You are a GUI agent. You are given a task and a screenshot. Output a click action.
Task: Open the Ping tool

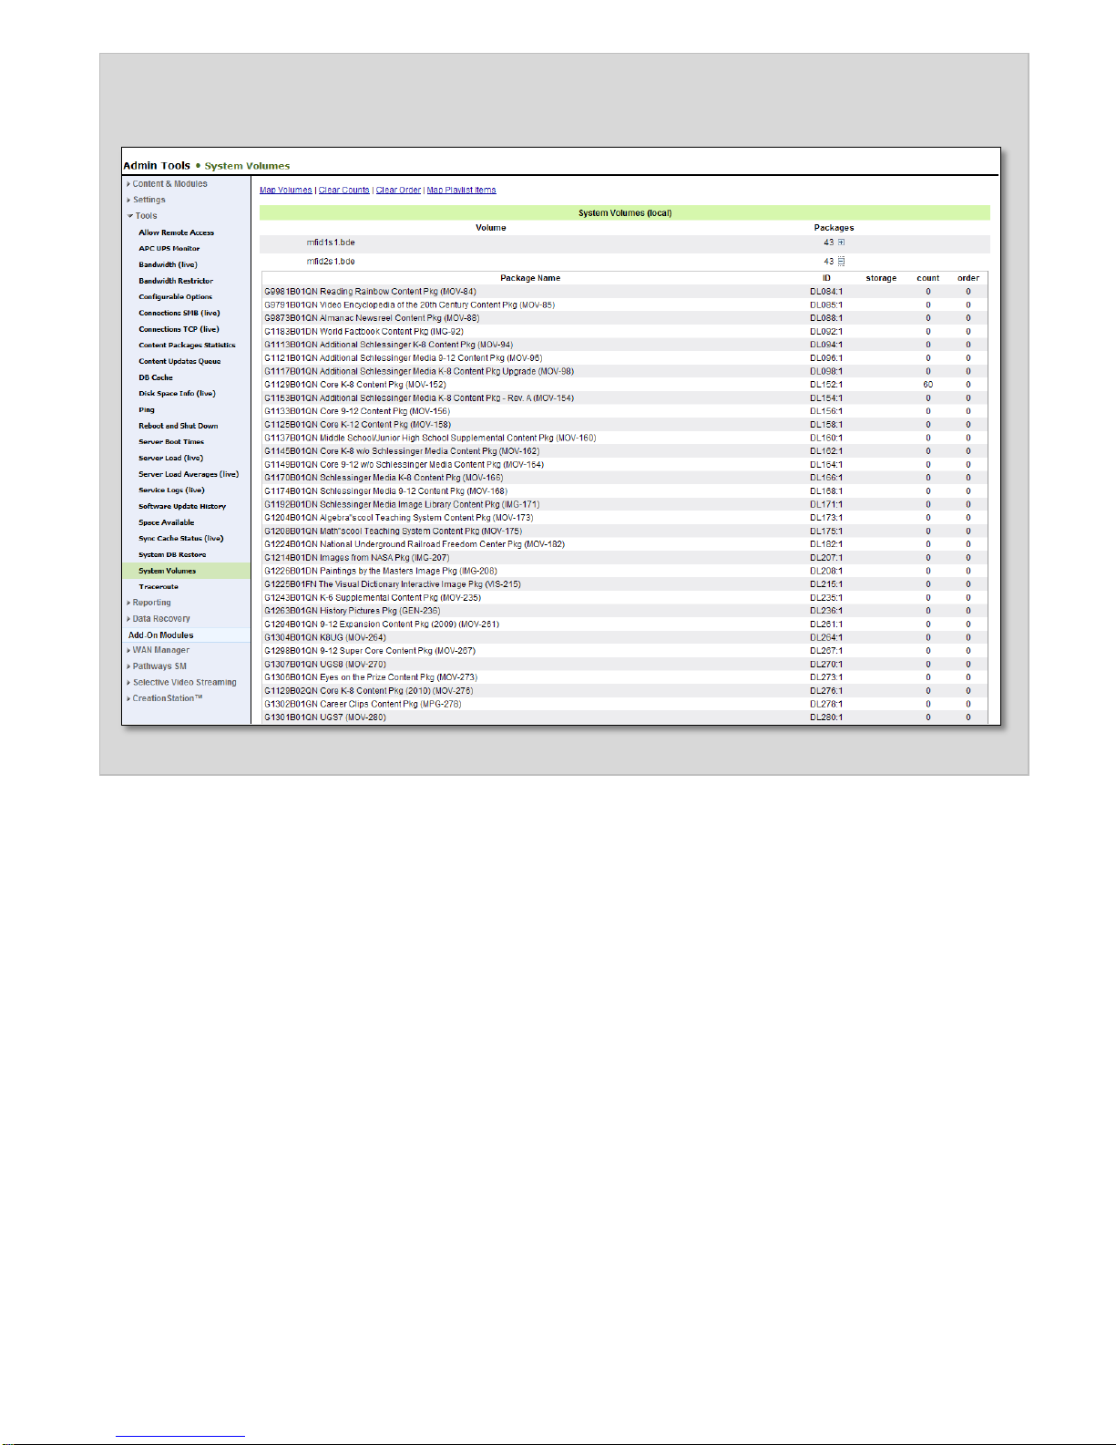tap(147, 410)
